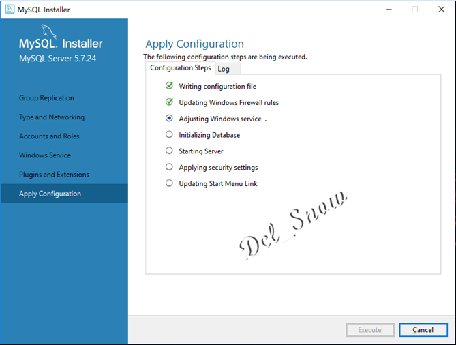Click the pending circle for Starting Server
Viewport: 456px width, 345px height.
pos(169,151)
